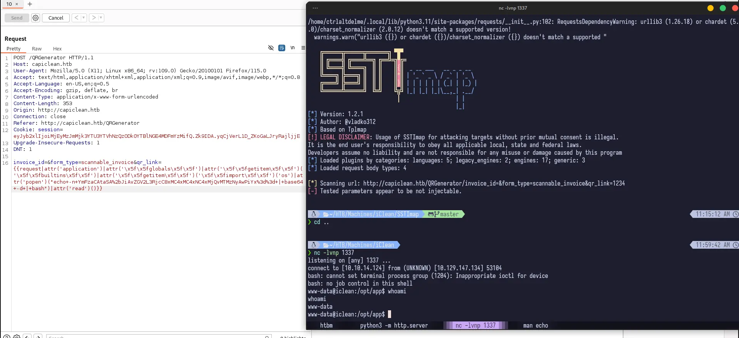Close Repeater tab 10 with its x
Viewport: 739px width, 338px height.
(x=17, y=4)
